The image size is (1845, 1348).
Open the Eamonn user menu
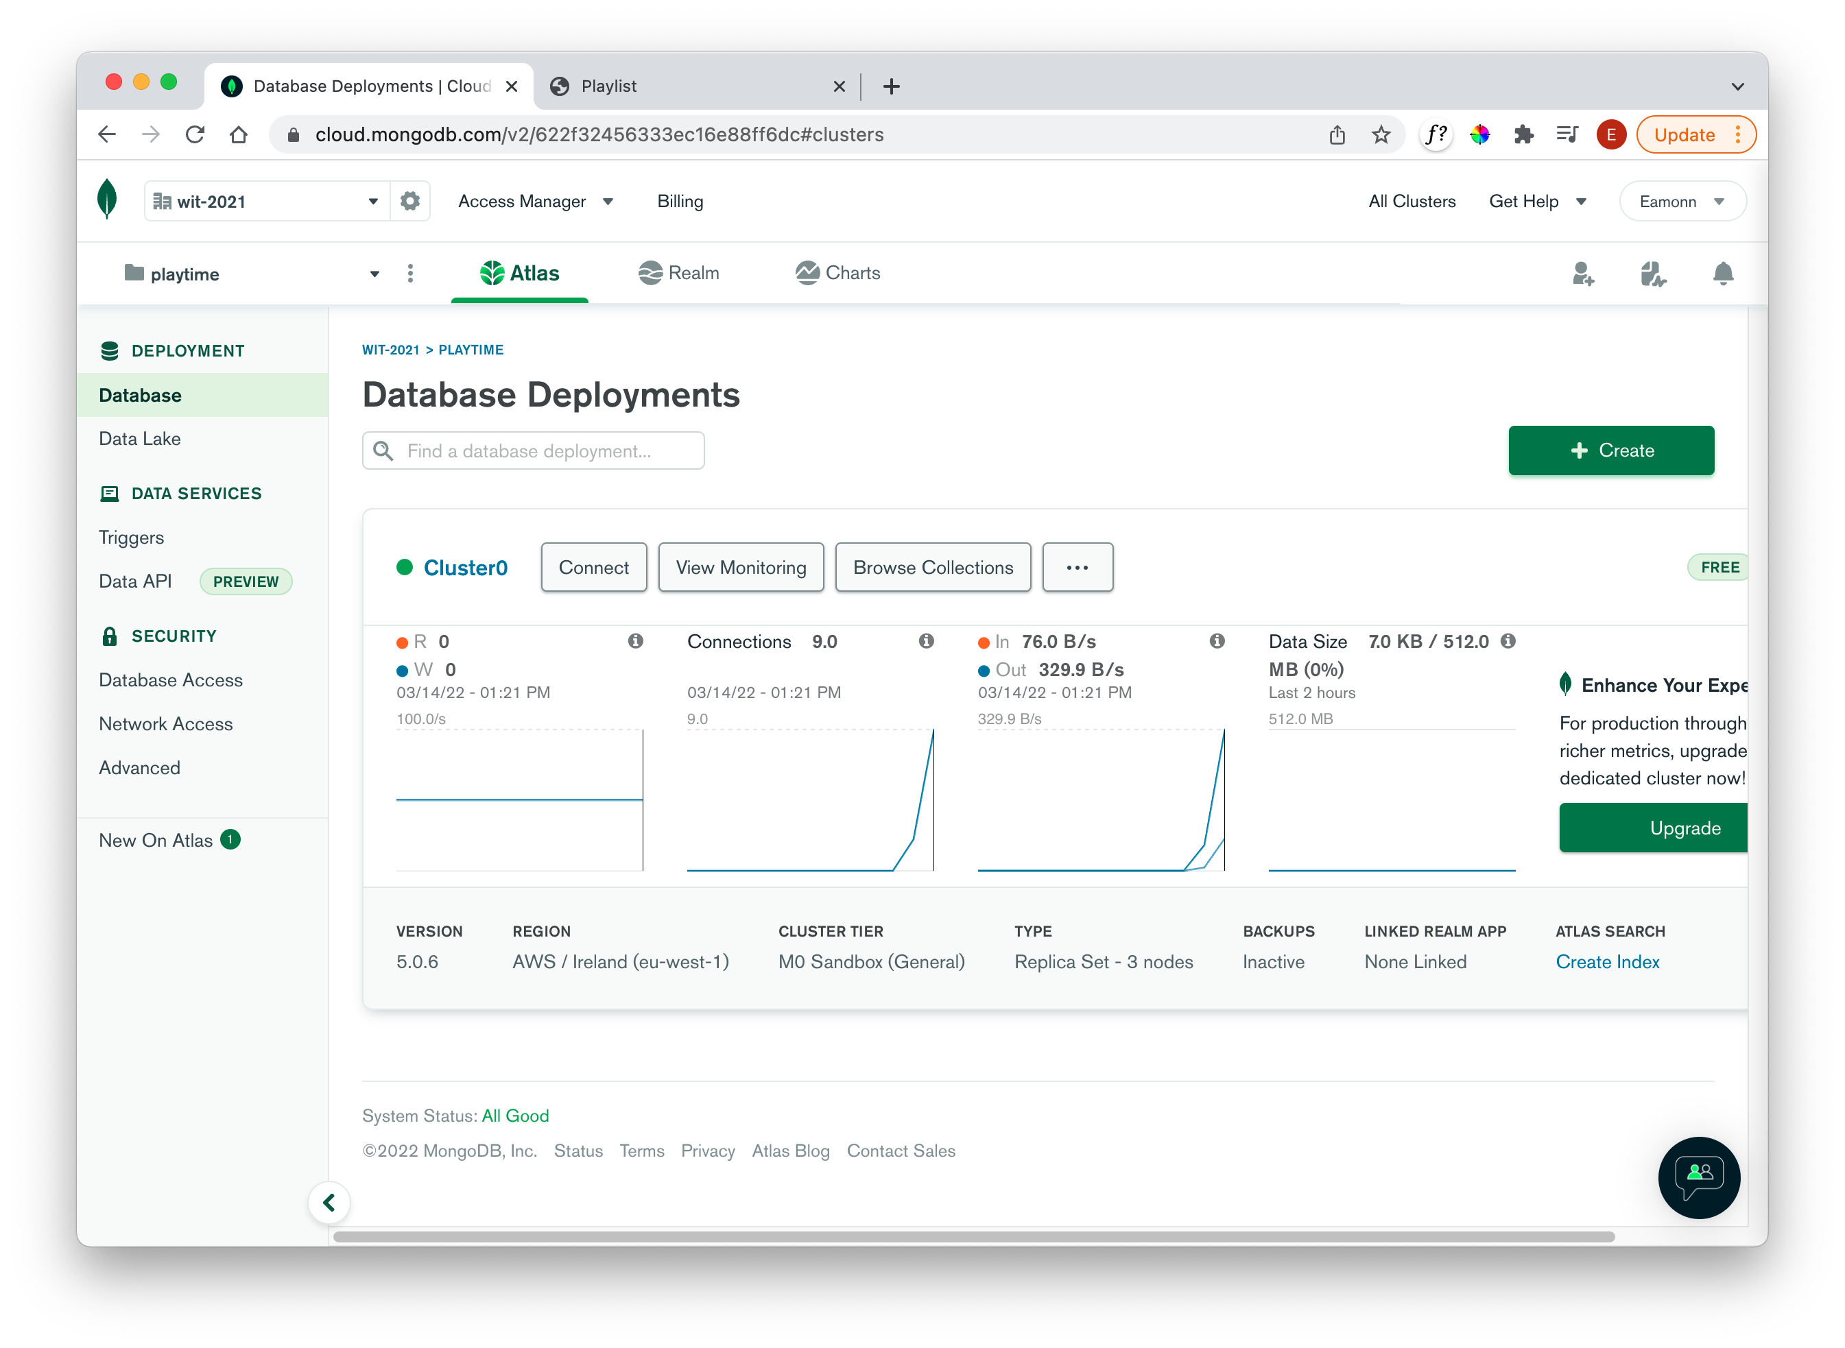tap(1682, 201)
